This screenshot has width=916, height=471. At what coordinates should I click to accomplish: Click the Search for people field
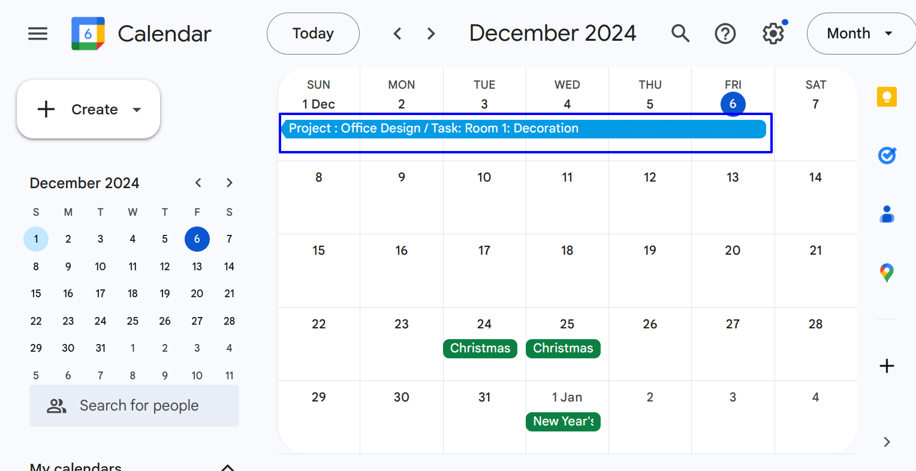pos(134,406)
